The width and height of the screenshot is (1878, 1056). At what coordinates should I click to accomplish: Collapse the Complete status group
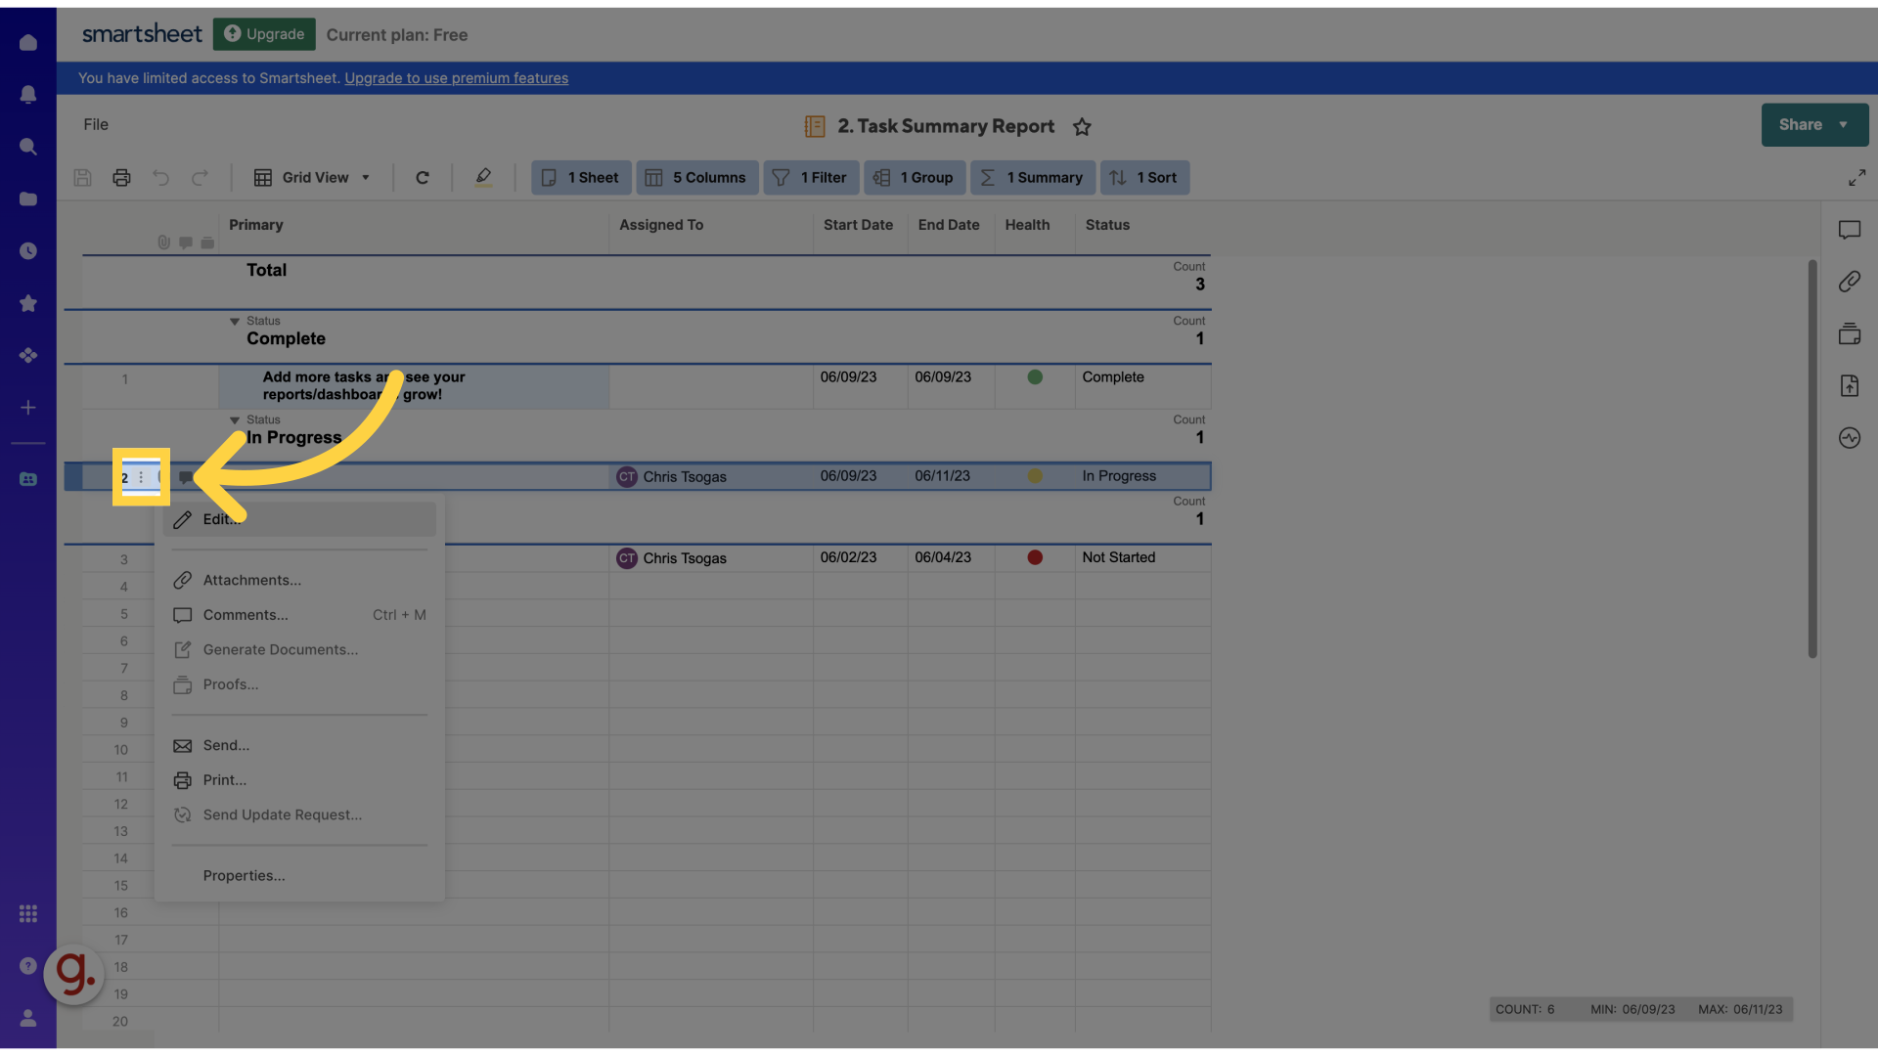point(235,321)
